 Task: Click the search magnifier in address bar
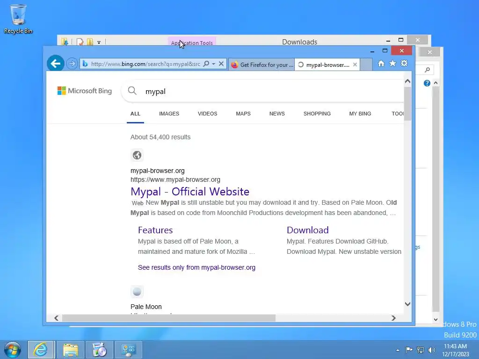(206, 64)
